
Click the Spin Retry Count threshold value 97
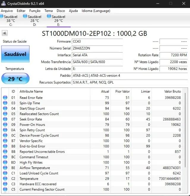click(x=148, y=130)
